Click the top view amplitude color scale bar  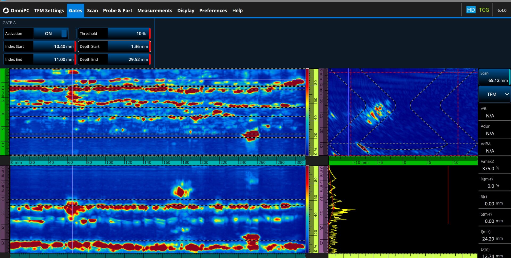point(307,112)
